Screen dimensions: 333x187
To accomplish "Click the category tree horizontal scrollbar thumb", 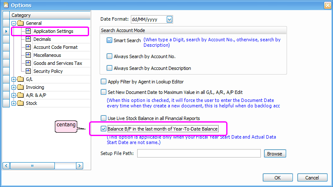I will point(43,166).
